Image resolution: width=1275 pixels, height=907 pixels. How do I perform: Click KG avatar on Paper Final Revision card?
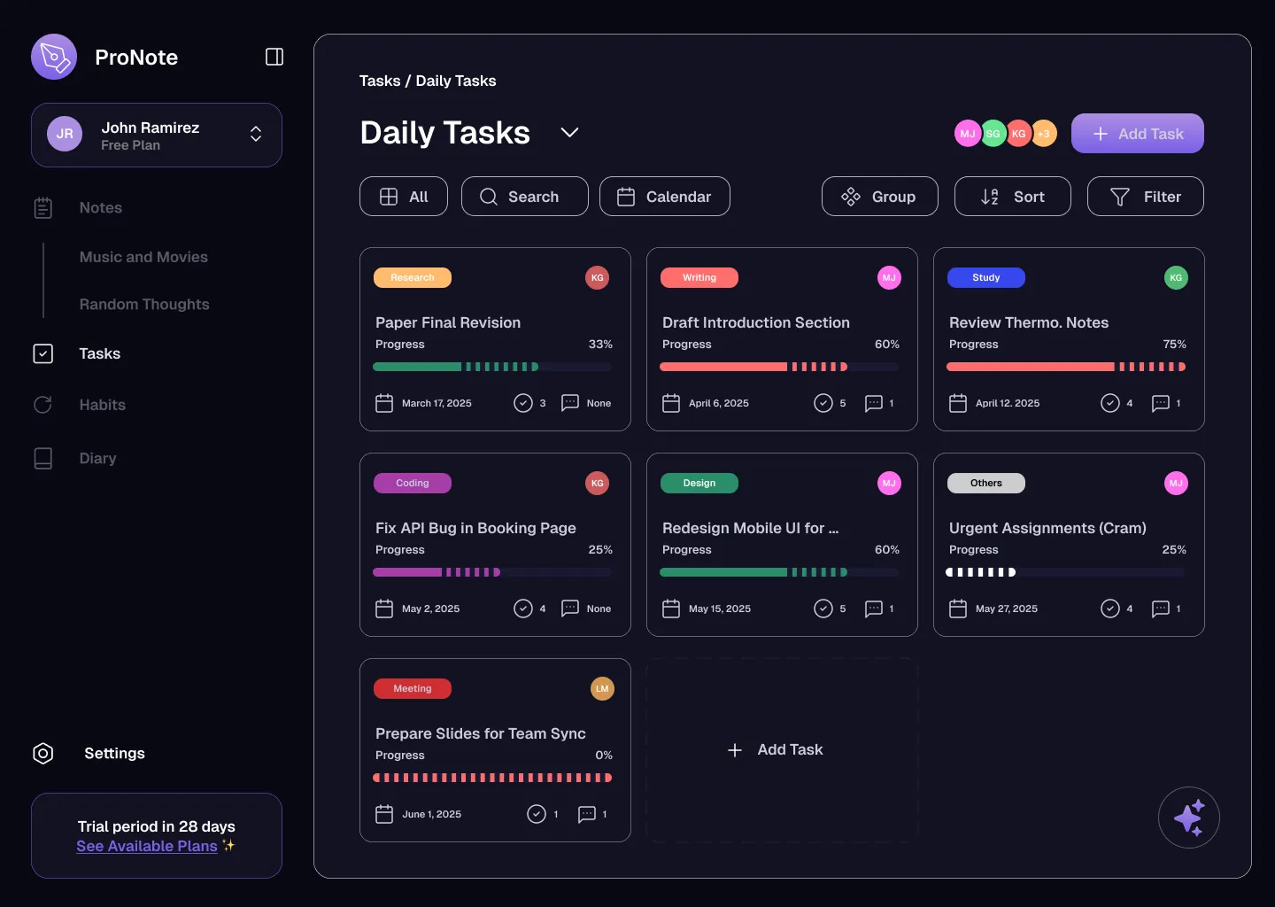[598, 278]
